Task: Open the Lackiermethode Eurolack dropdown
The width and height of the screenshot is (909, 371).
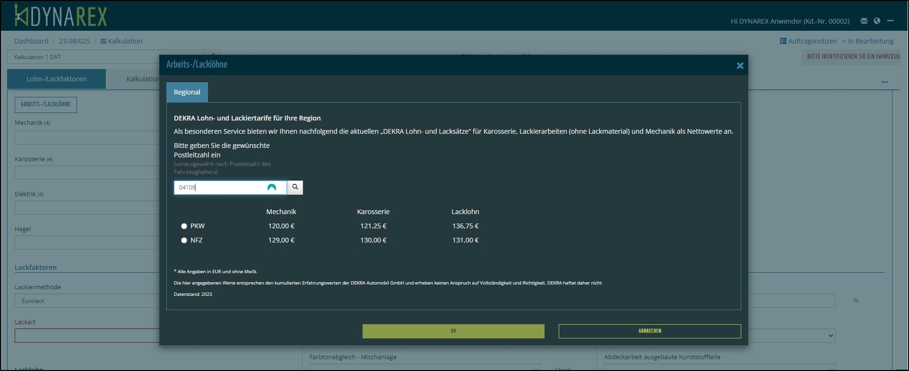Action: (87, 301)
